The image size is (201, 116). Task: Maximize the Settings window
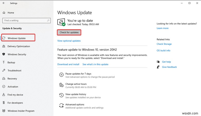point(189,3)
